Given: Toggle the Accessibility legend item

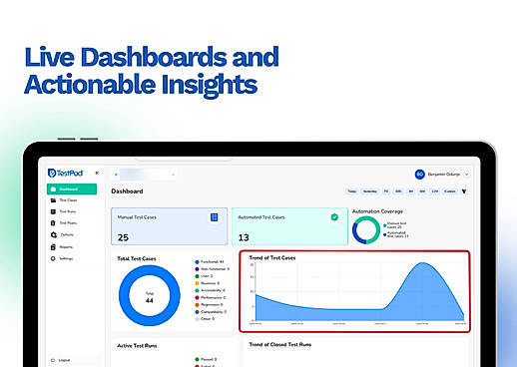Looking at the screenshot, I should tap(210, 290).
